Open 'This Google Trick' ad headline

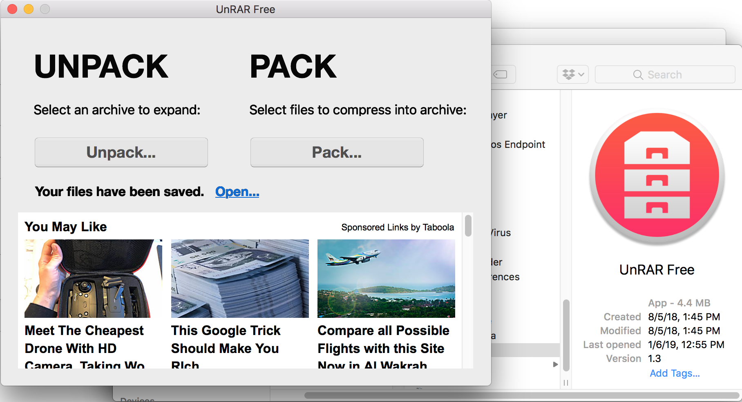pos(226,347)
